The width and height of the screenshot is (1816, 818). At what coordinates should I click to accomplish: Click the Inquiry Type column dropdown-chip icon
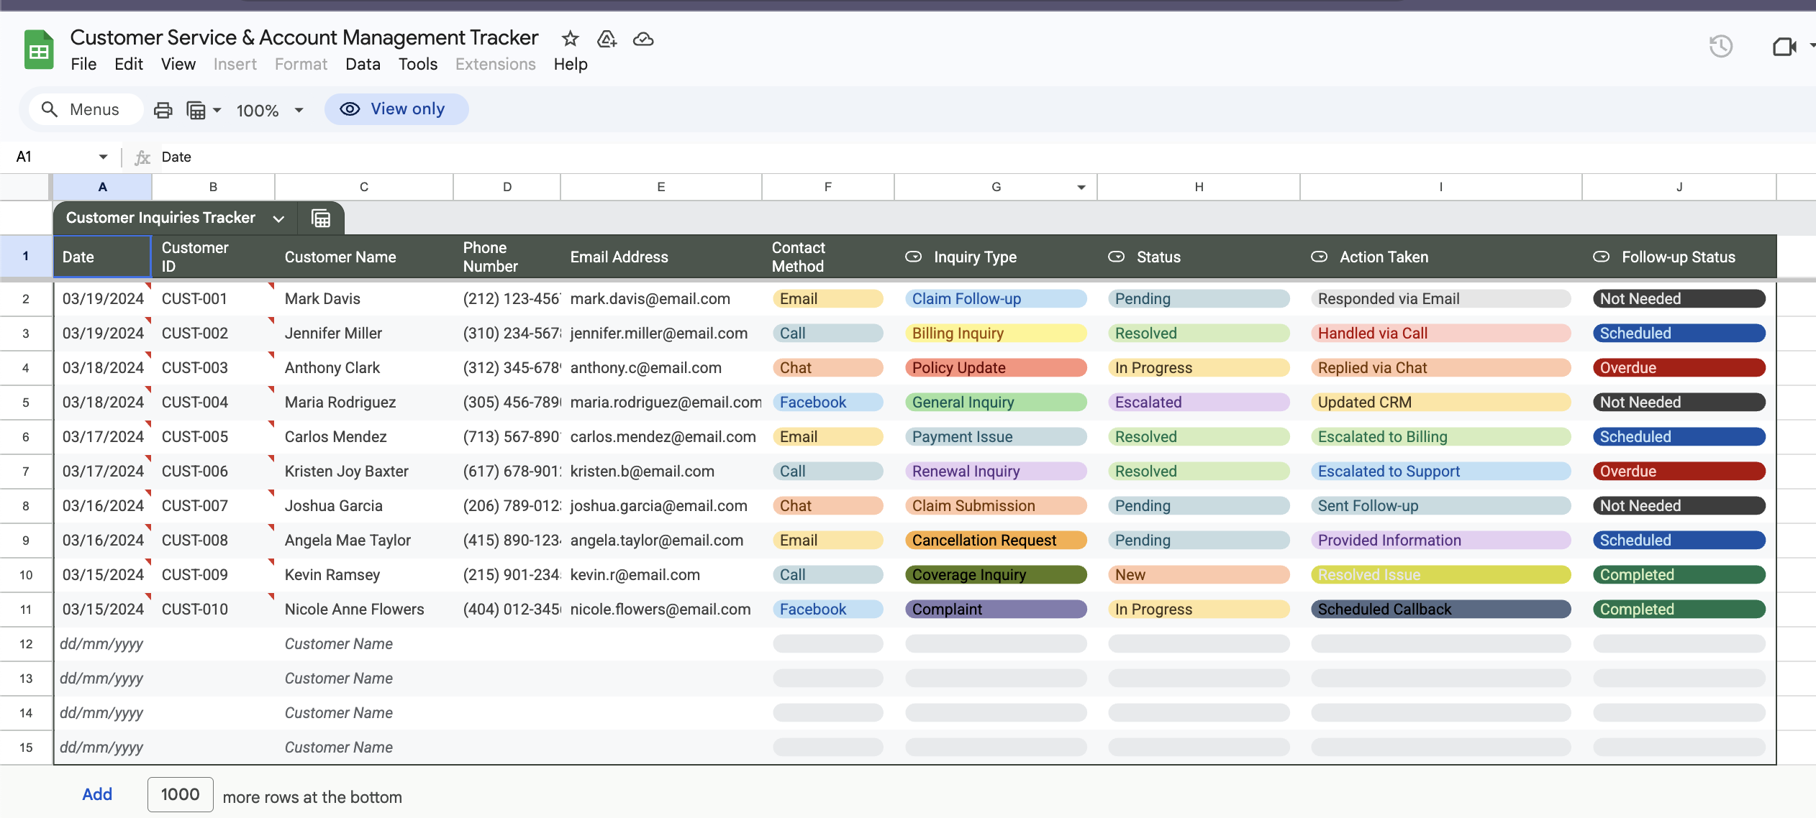coord(913,257)
